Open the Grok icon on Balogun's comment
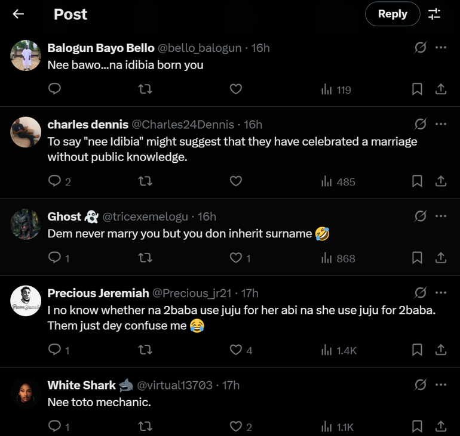 click(x=421, y=48)
